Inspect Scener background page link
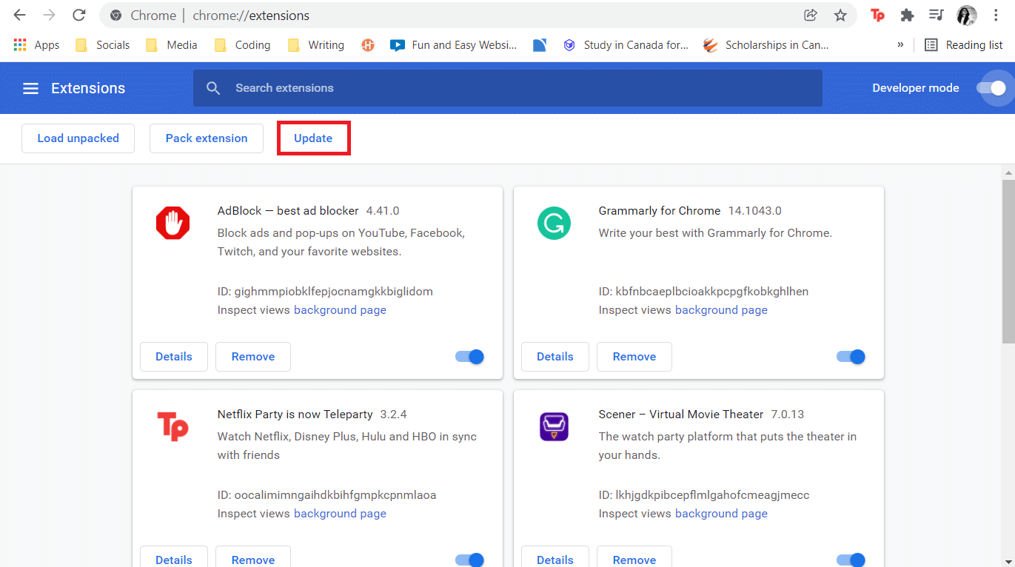 721,514
